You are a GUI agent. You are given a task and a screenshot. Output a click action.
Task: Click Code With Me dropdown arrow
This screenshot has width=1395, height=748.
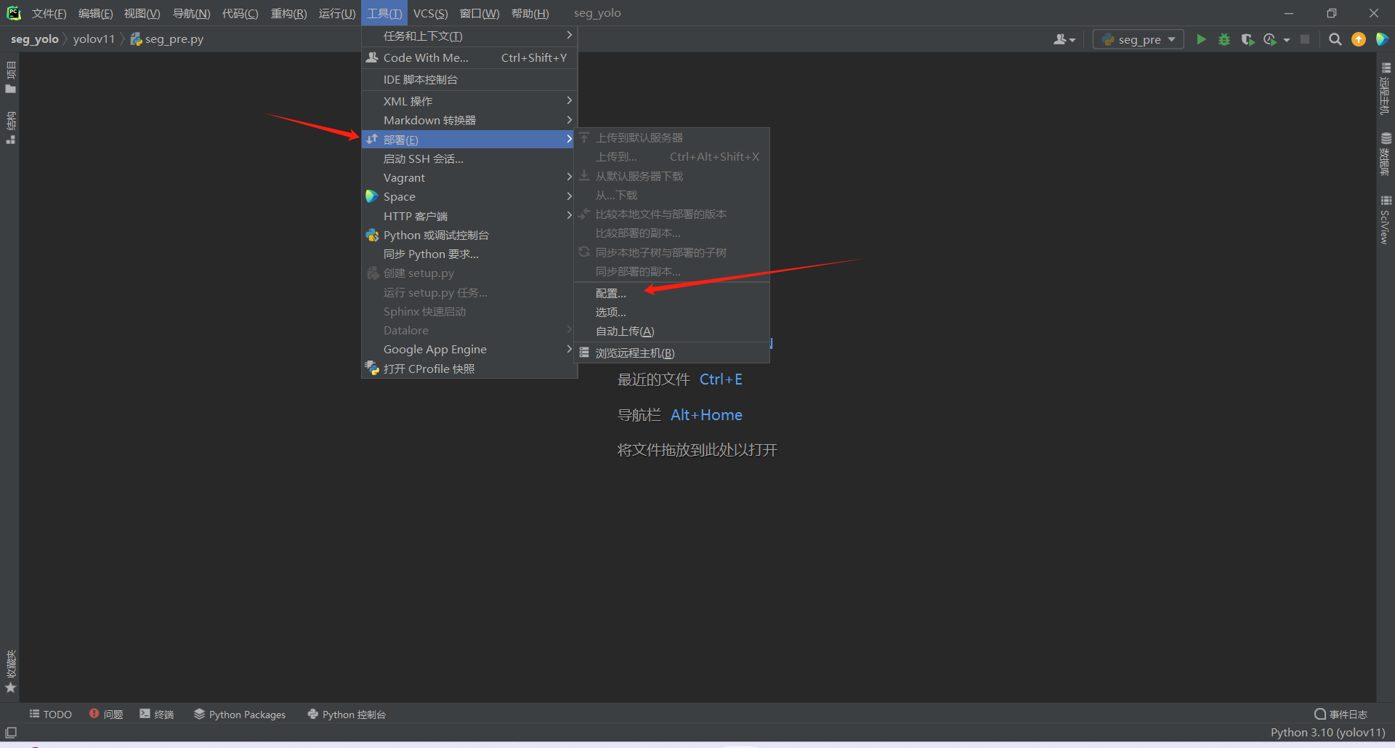tap(1072, 40)
